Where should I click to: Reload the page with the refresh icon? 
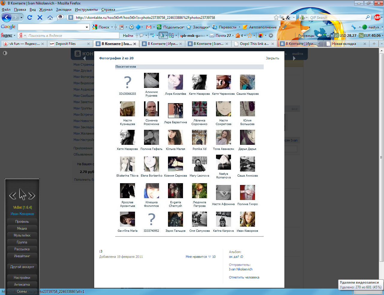[30, 17]
